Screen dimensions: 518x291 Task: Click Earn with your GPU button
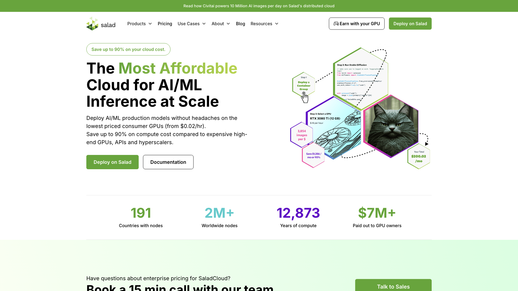point(357,24)
